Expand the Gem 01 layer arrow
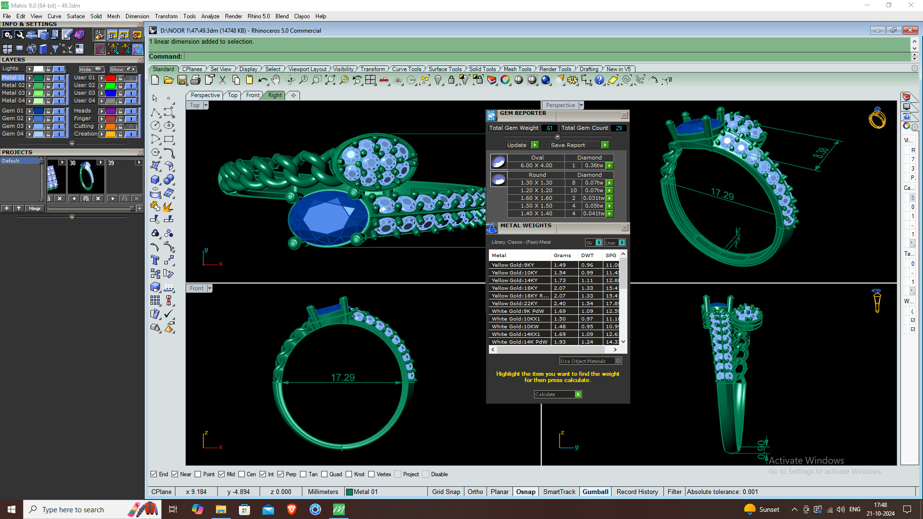This screenshot has width=923, height=519. pyautogui.click(x=29, y=111)
